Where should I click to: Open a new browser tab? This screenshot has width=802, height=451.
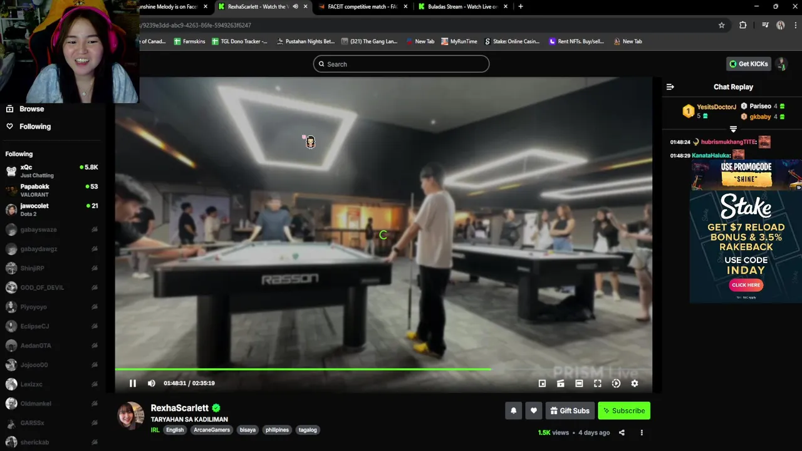[521, 6]
